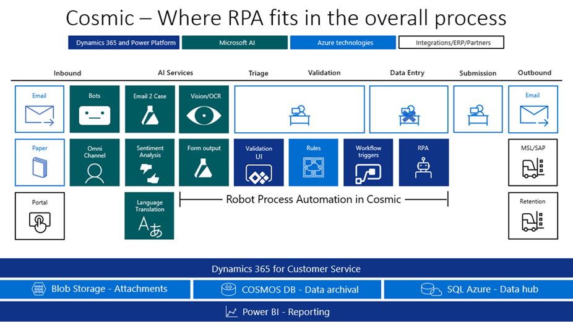Open the Sentiment Analysis thumbs tile
573x322 pixels.
pos(150,163)
